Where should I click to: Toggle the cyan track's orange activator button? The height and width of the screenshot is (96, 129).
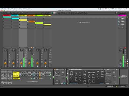coord(13,63)
